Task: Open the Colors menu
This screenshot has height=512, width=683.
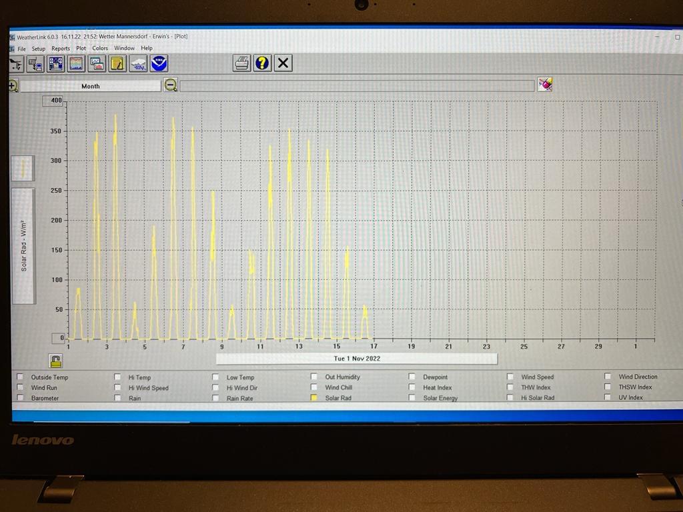Action: tap(100, 48)
